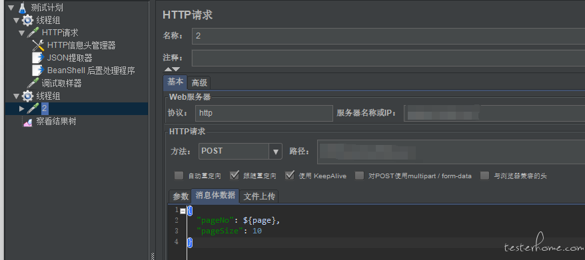The width and height of the screenshot is (585, 260).
Task: Switch to the 高级 tab
Action: (199, 82)
